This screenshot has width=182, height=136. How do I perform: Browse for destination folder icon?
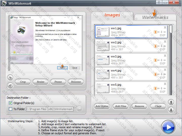click(79, 109)
